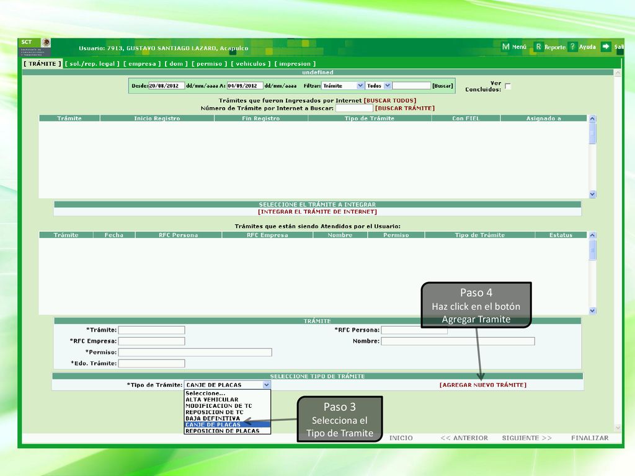
Task: Click Asignado a column header
Action: pos(543,118)
